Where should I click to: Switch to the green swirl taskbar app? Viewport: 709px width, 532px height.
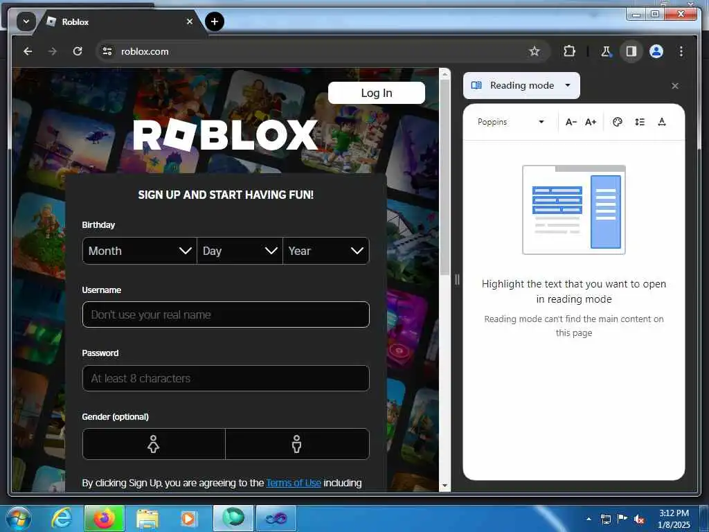[233, 518]
